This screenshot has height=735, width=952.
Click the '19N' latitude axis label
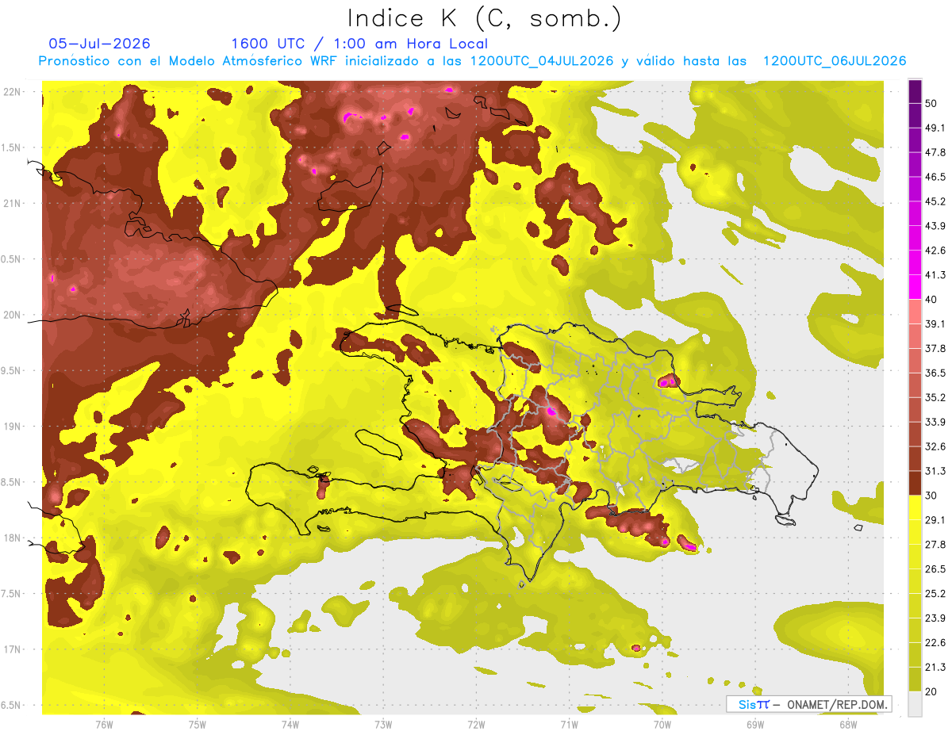(12, 427)
